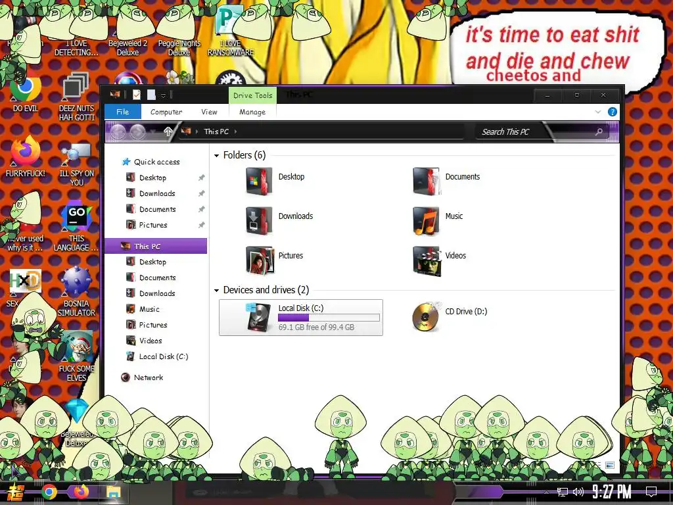
Task: Collapse the Devices and drives group
Action: (x=217, y=291)
